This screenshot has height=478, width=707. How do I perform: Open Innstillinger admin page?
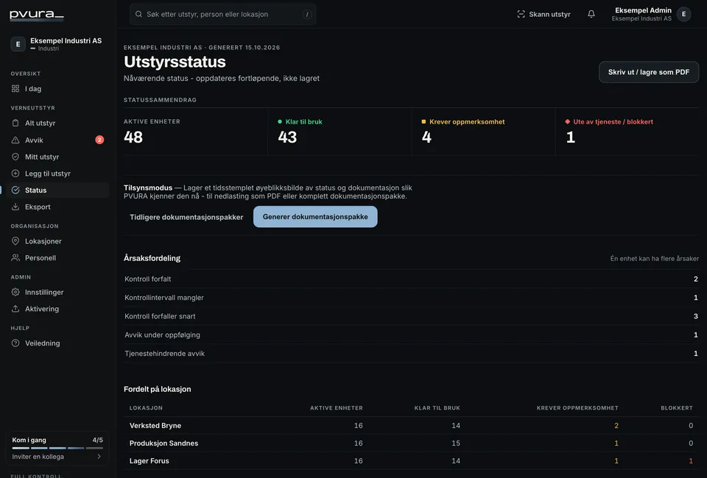57,292
